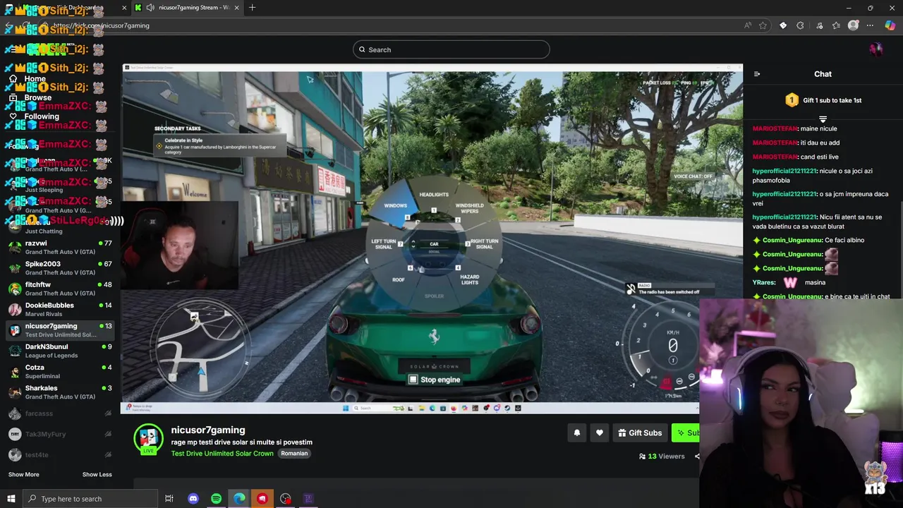Open OBS Studio from the taskbar
The width and height of the screenshot is (903, 508).
[286, 499]
